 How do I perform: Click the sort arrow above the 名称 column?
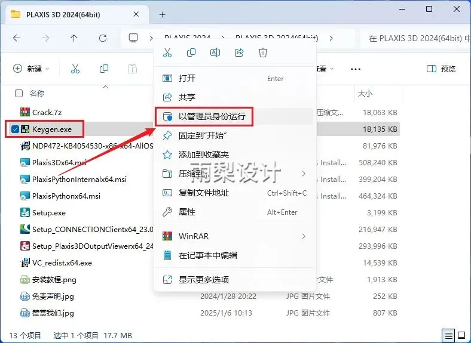click(105, 86)
